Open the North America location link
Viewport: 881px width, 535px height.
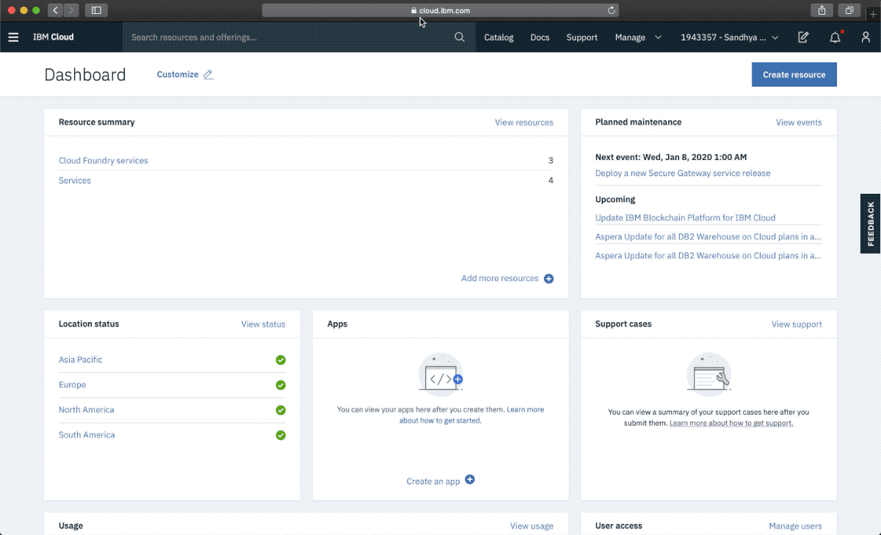coord(87,410)
